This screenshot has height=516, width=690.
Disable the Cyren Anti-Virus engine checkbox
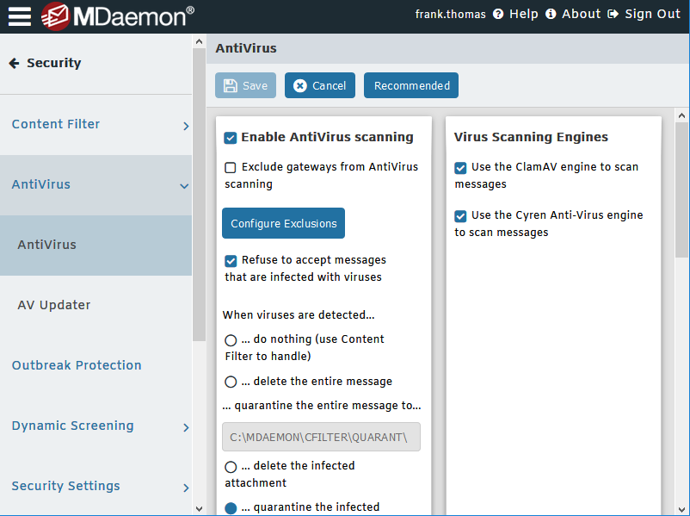click(x=461, y=216)
